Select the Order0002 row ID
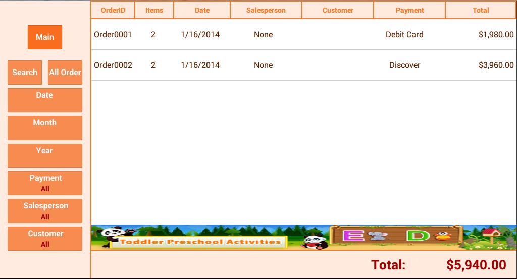Screen dimensions: 517x279 coord(113,65)
